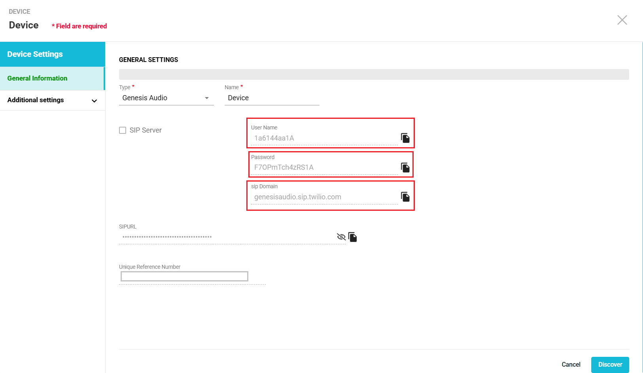Focus the Unique Reference Number input

tap(184, 276)
